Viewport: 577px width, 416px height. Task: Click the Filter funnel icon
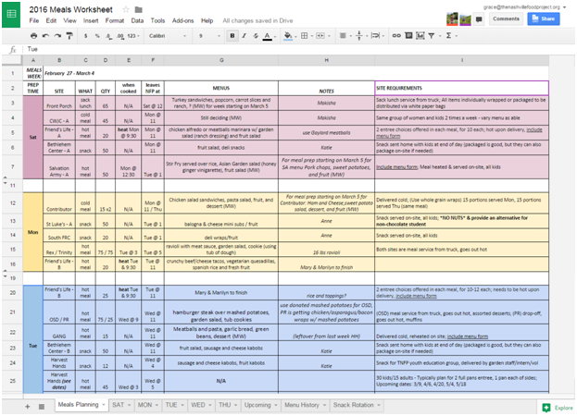click(x=432, y=36)
